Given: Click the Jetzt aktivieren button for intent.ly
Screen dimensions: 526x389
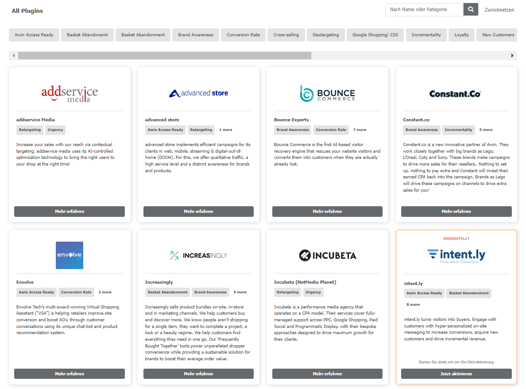Looking at the screenshot, I should point(456,374).
